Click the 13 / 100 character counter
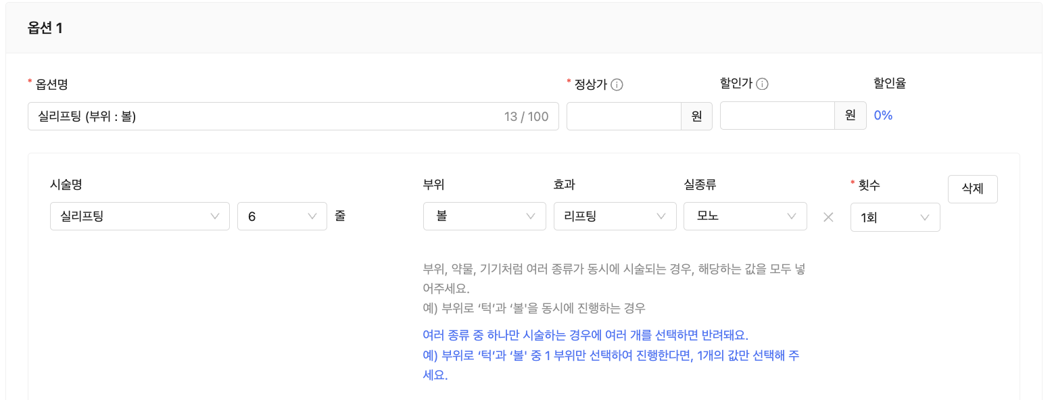This screenshot has height=400, width=1052. (526, 117)
